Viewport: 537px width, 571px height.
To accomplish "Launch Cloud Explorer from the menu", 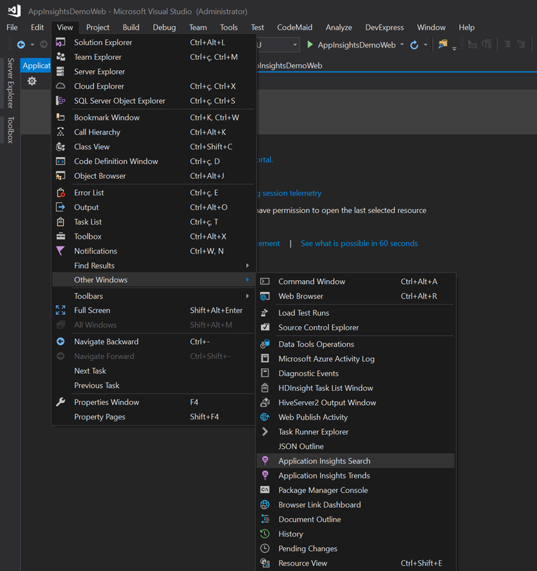I will click(153, 86).
